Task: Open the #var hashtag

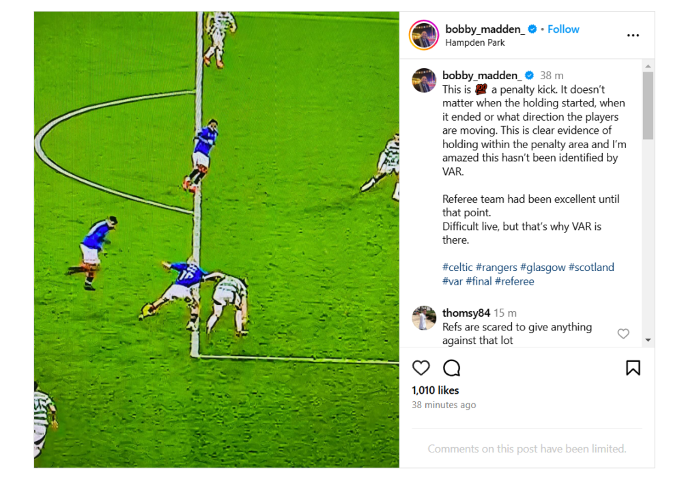Action: tap(453, 281)
